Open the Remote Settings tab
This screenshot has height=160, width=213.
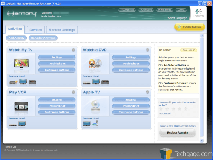pyautogui.click(x=62, y=30)
